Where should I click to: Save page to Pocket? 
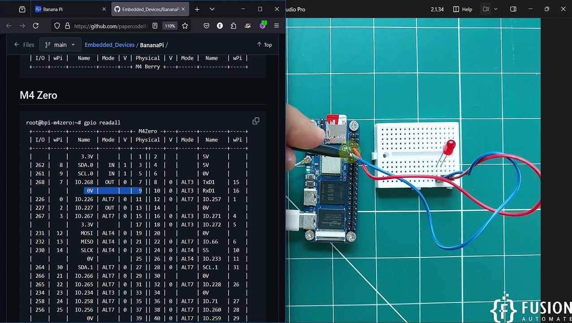[206, 26]
